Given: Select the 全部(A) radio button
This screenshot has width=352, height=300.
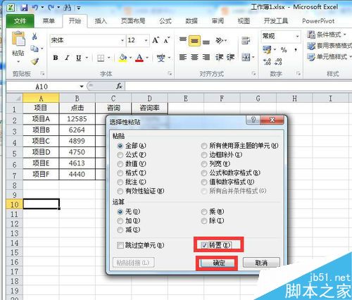Looking at the screenshot, I should click(120, 146).
